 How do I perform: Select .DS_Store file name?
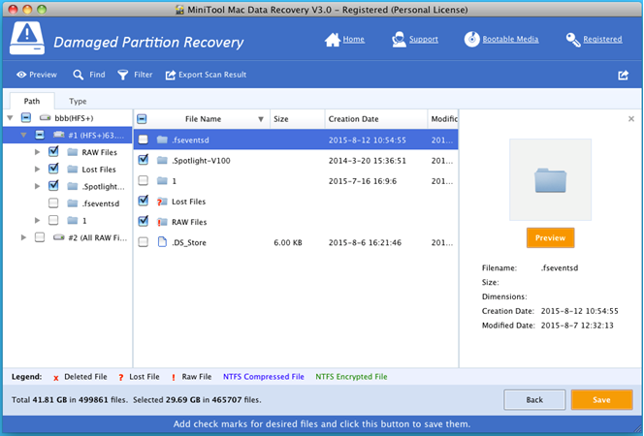(189, 242)
